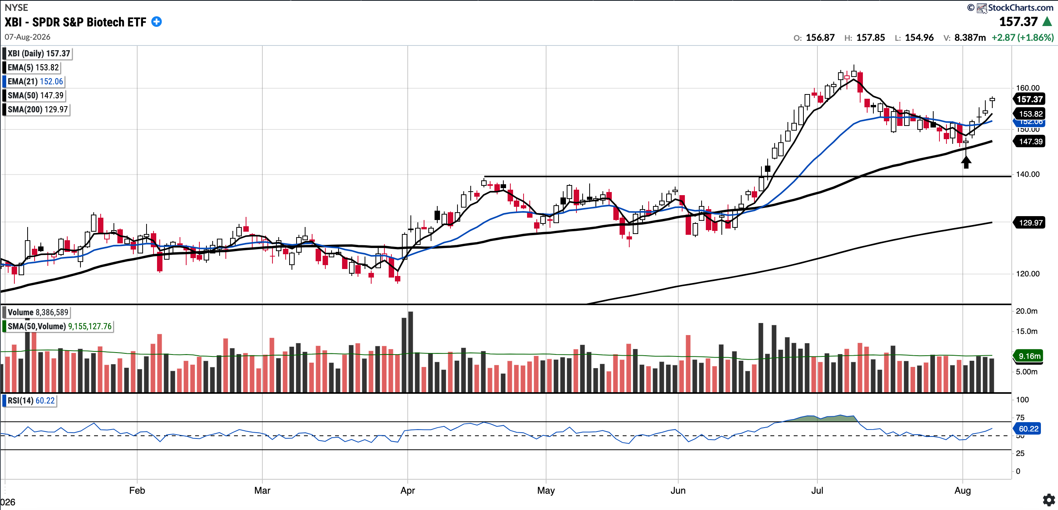Click the blue 60.22 RSI tag on axis

coord(1028,429)
